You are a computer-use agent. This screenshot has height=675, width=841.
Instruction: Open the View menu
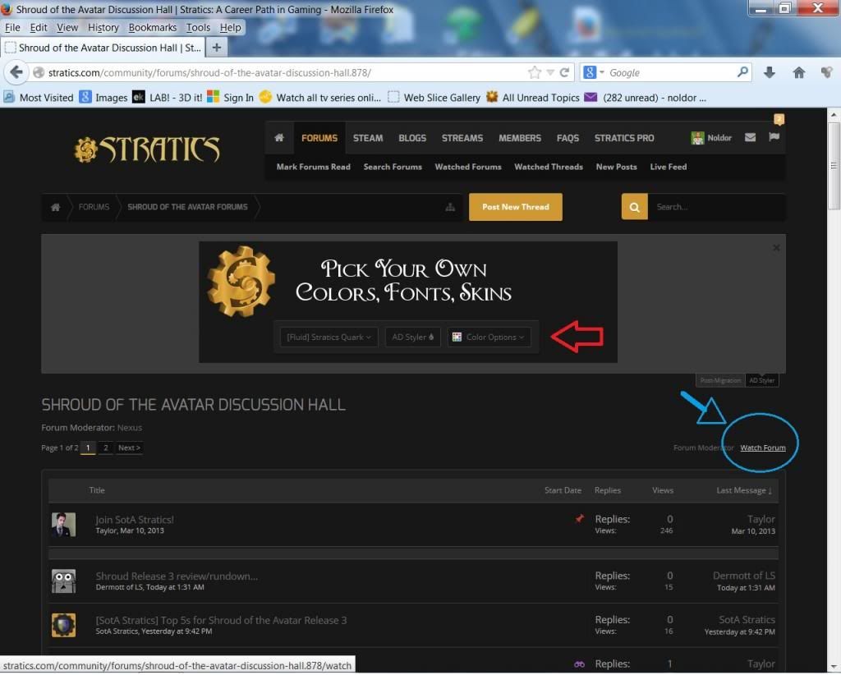67,27
